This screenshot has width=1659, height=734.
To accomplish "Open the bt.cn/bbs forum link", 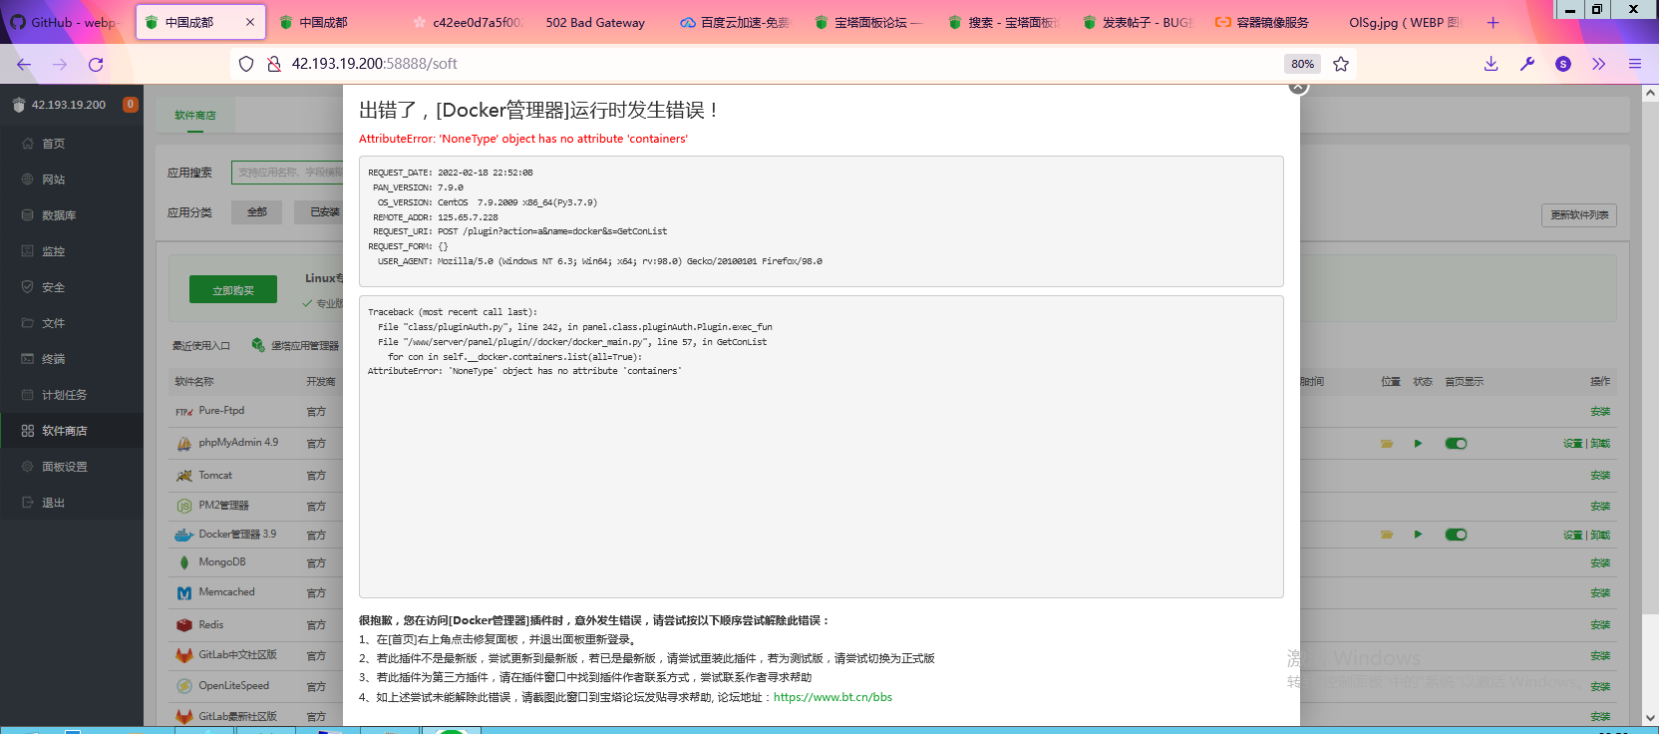I will [832, 697].
